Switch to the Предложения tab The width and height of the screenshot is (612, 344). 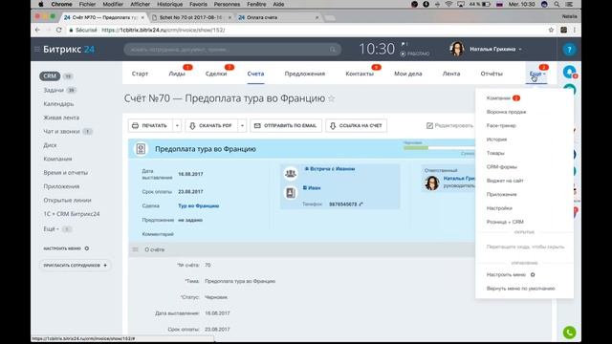click(x=305, y=74)
